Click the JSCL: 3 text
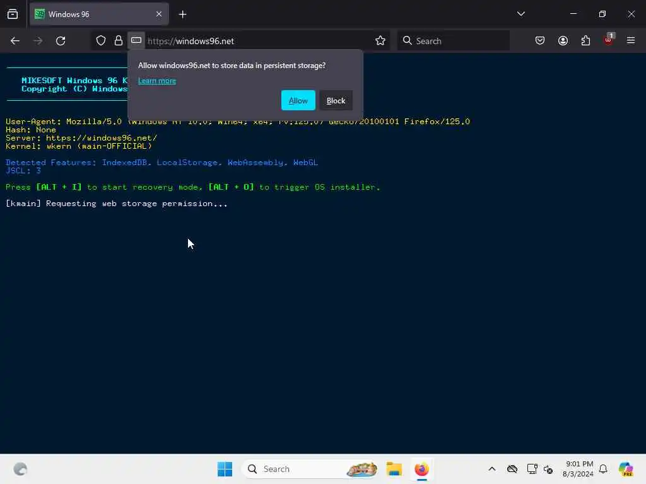Image resolution: width=646 pixels, height=484 pixels. click(x=23, y=170)
